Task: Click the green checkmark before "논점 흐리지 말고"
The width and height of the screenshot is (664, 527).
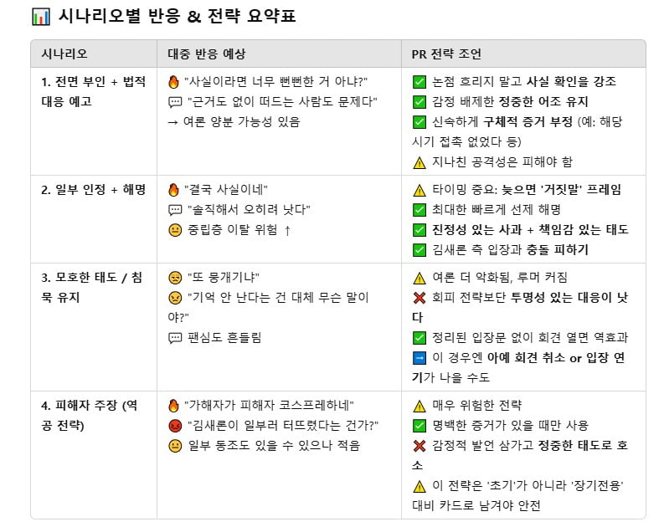Action: point(419,82)
